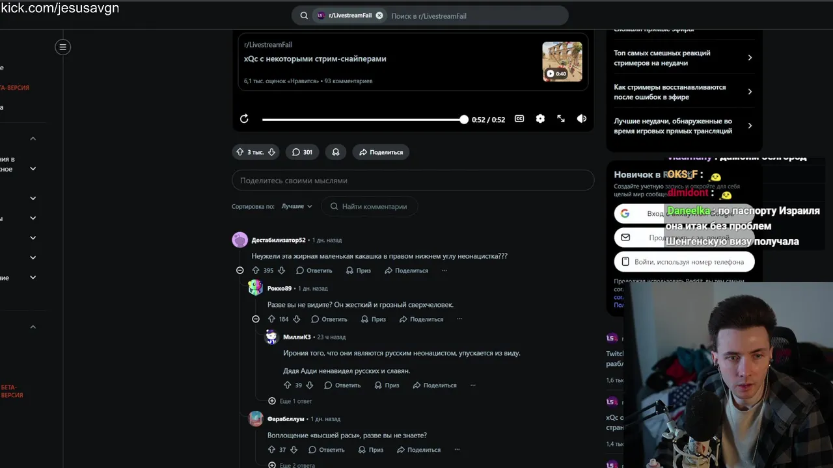This screenshot has height=468, width=833.
Task: Upvote Фарабеллум comment with 37
Action: click(x=271, y=450)
